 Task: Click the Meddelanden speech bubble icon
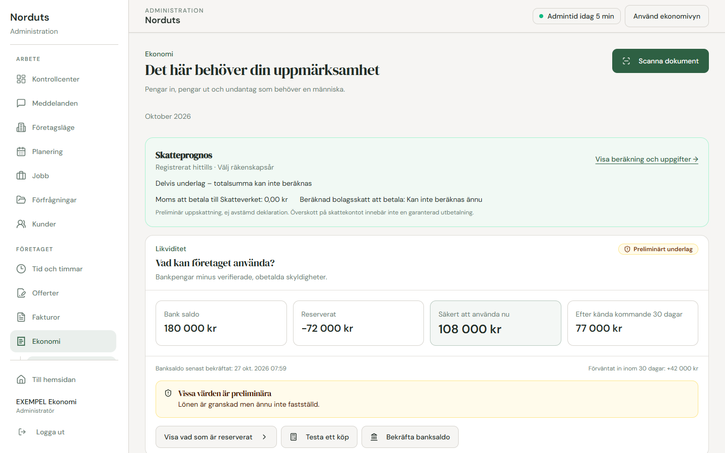click(x=21, y=103)
